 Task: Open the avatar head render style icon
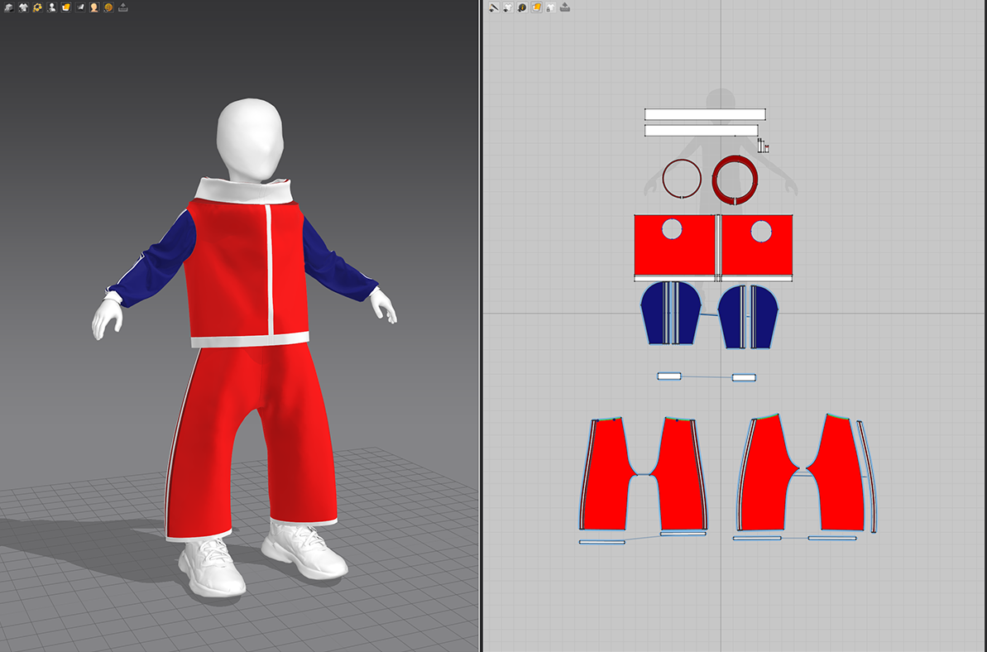pyautogui.click(x=94, y=7)
